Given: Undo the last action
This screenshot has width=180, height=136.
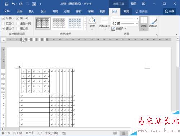Looking at the screenshot, I should pos(13,4).
